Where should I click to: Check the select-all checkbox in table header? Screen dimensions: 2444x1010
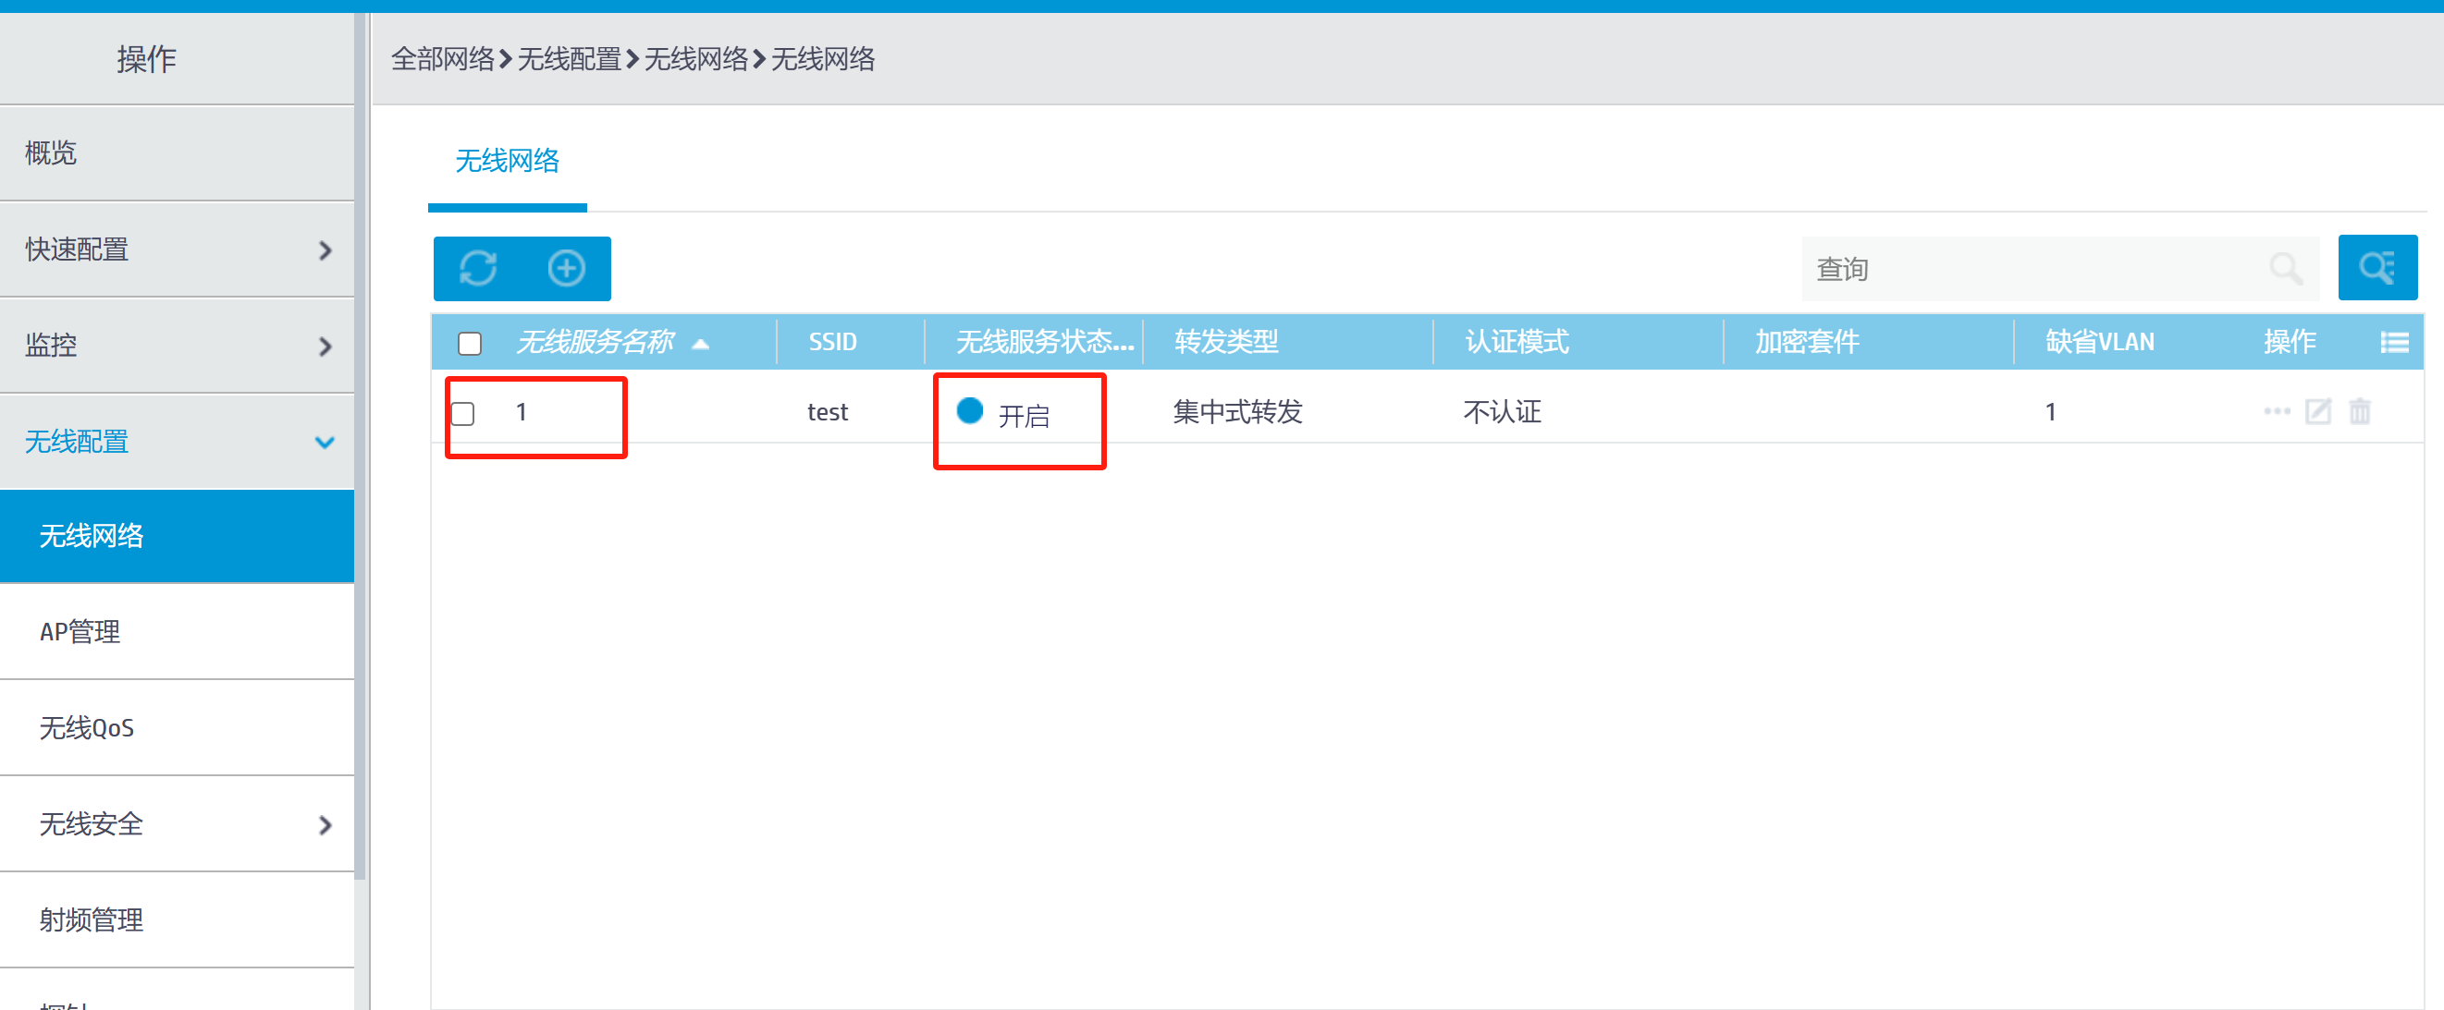[470, 344]
